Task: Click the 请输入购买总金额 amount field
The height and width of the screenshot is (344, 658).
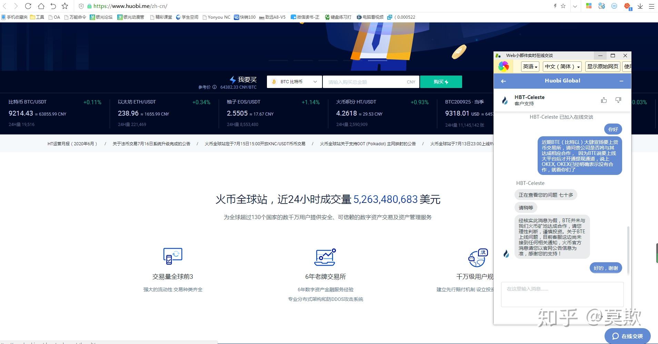Action: [371, 82]
